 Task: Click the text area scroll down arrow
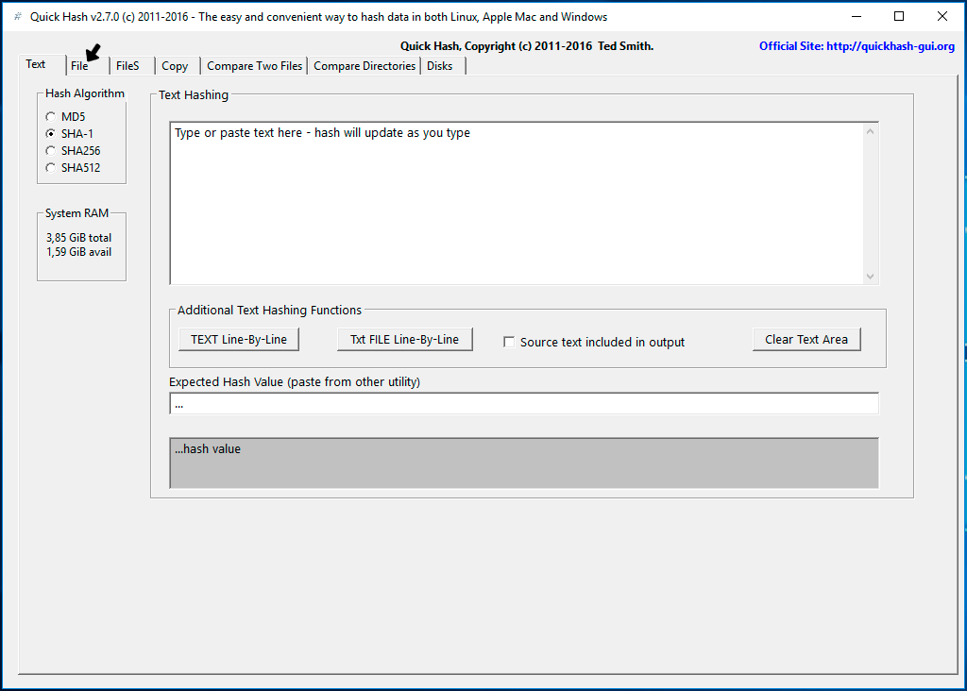point(870,277)
